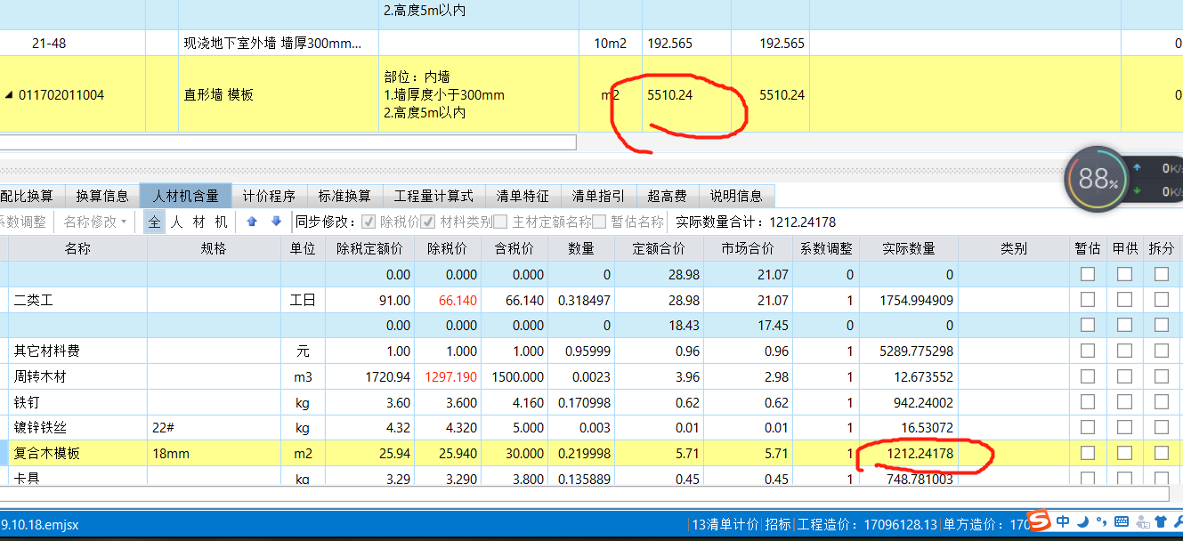Screen dimensions: 1183x541
Task: Click the 13清单计价 status bar entry
Action: (x=725, y=524)
